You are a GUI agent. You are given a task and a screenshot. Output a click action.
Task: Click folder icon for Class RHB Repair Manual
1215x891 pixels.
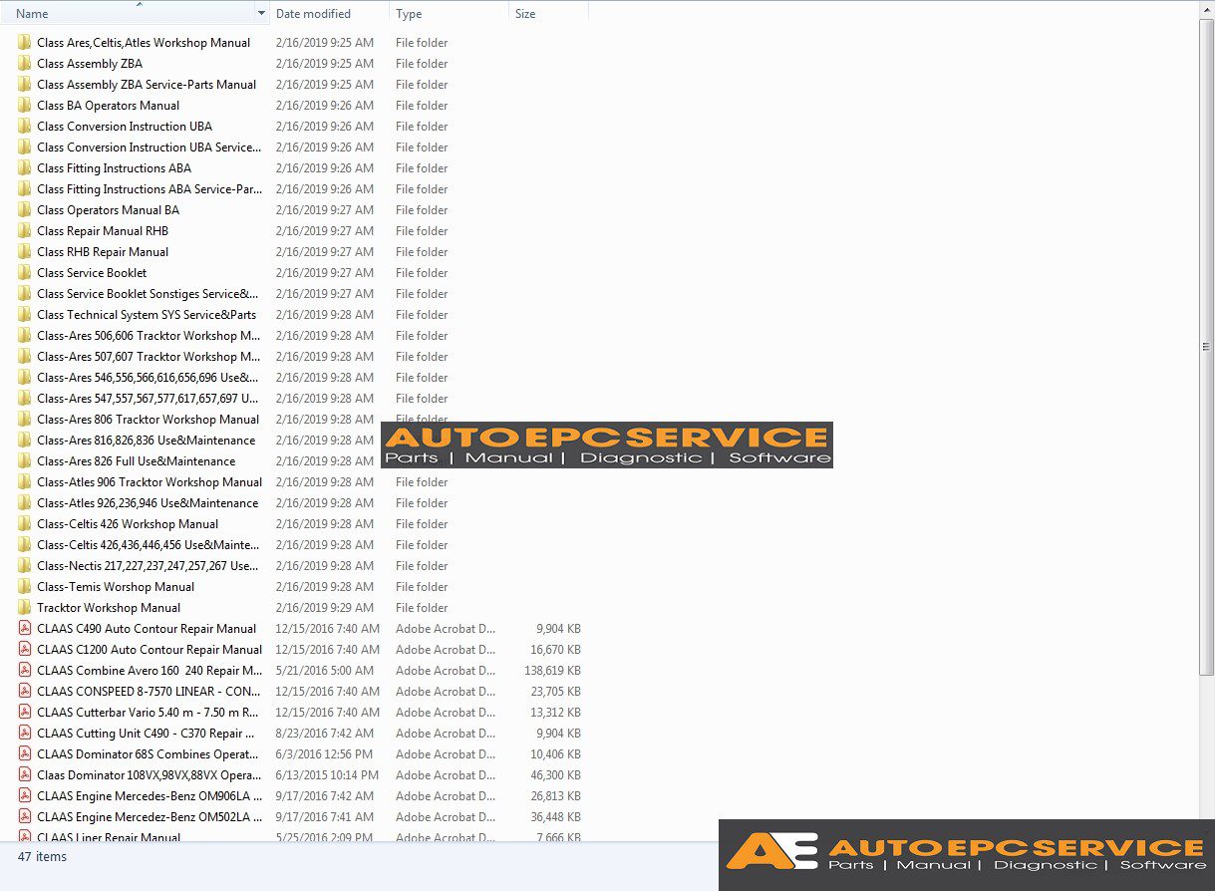pyautogui.click(x=24, y=252)
